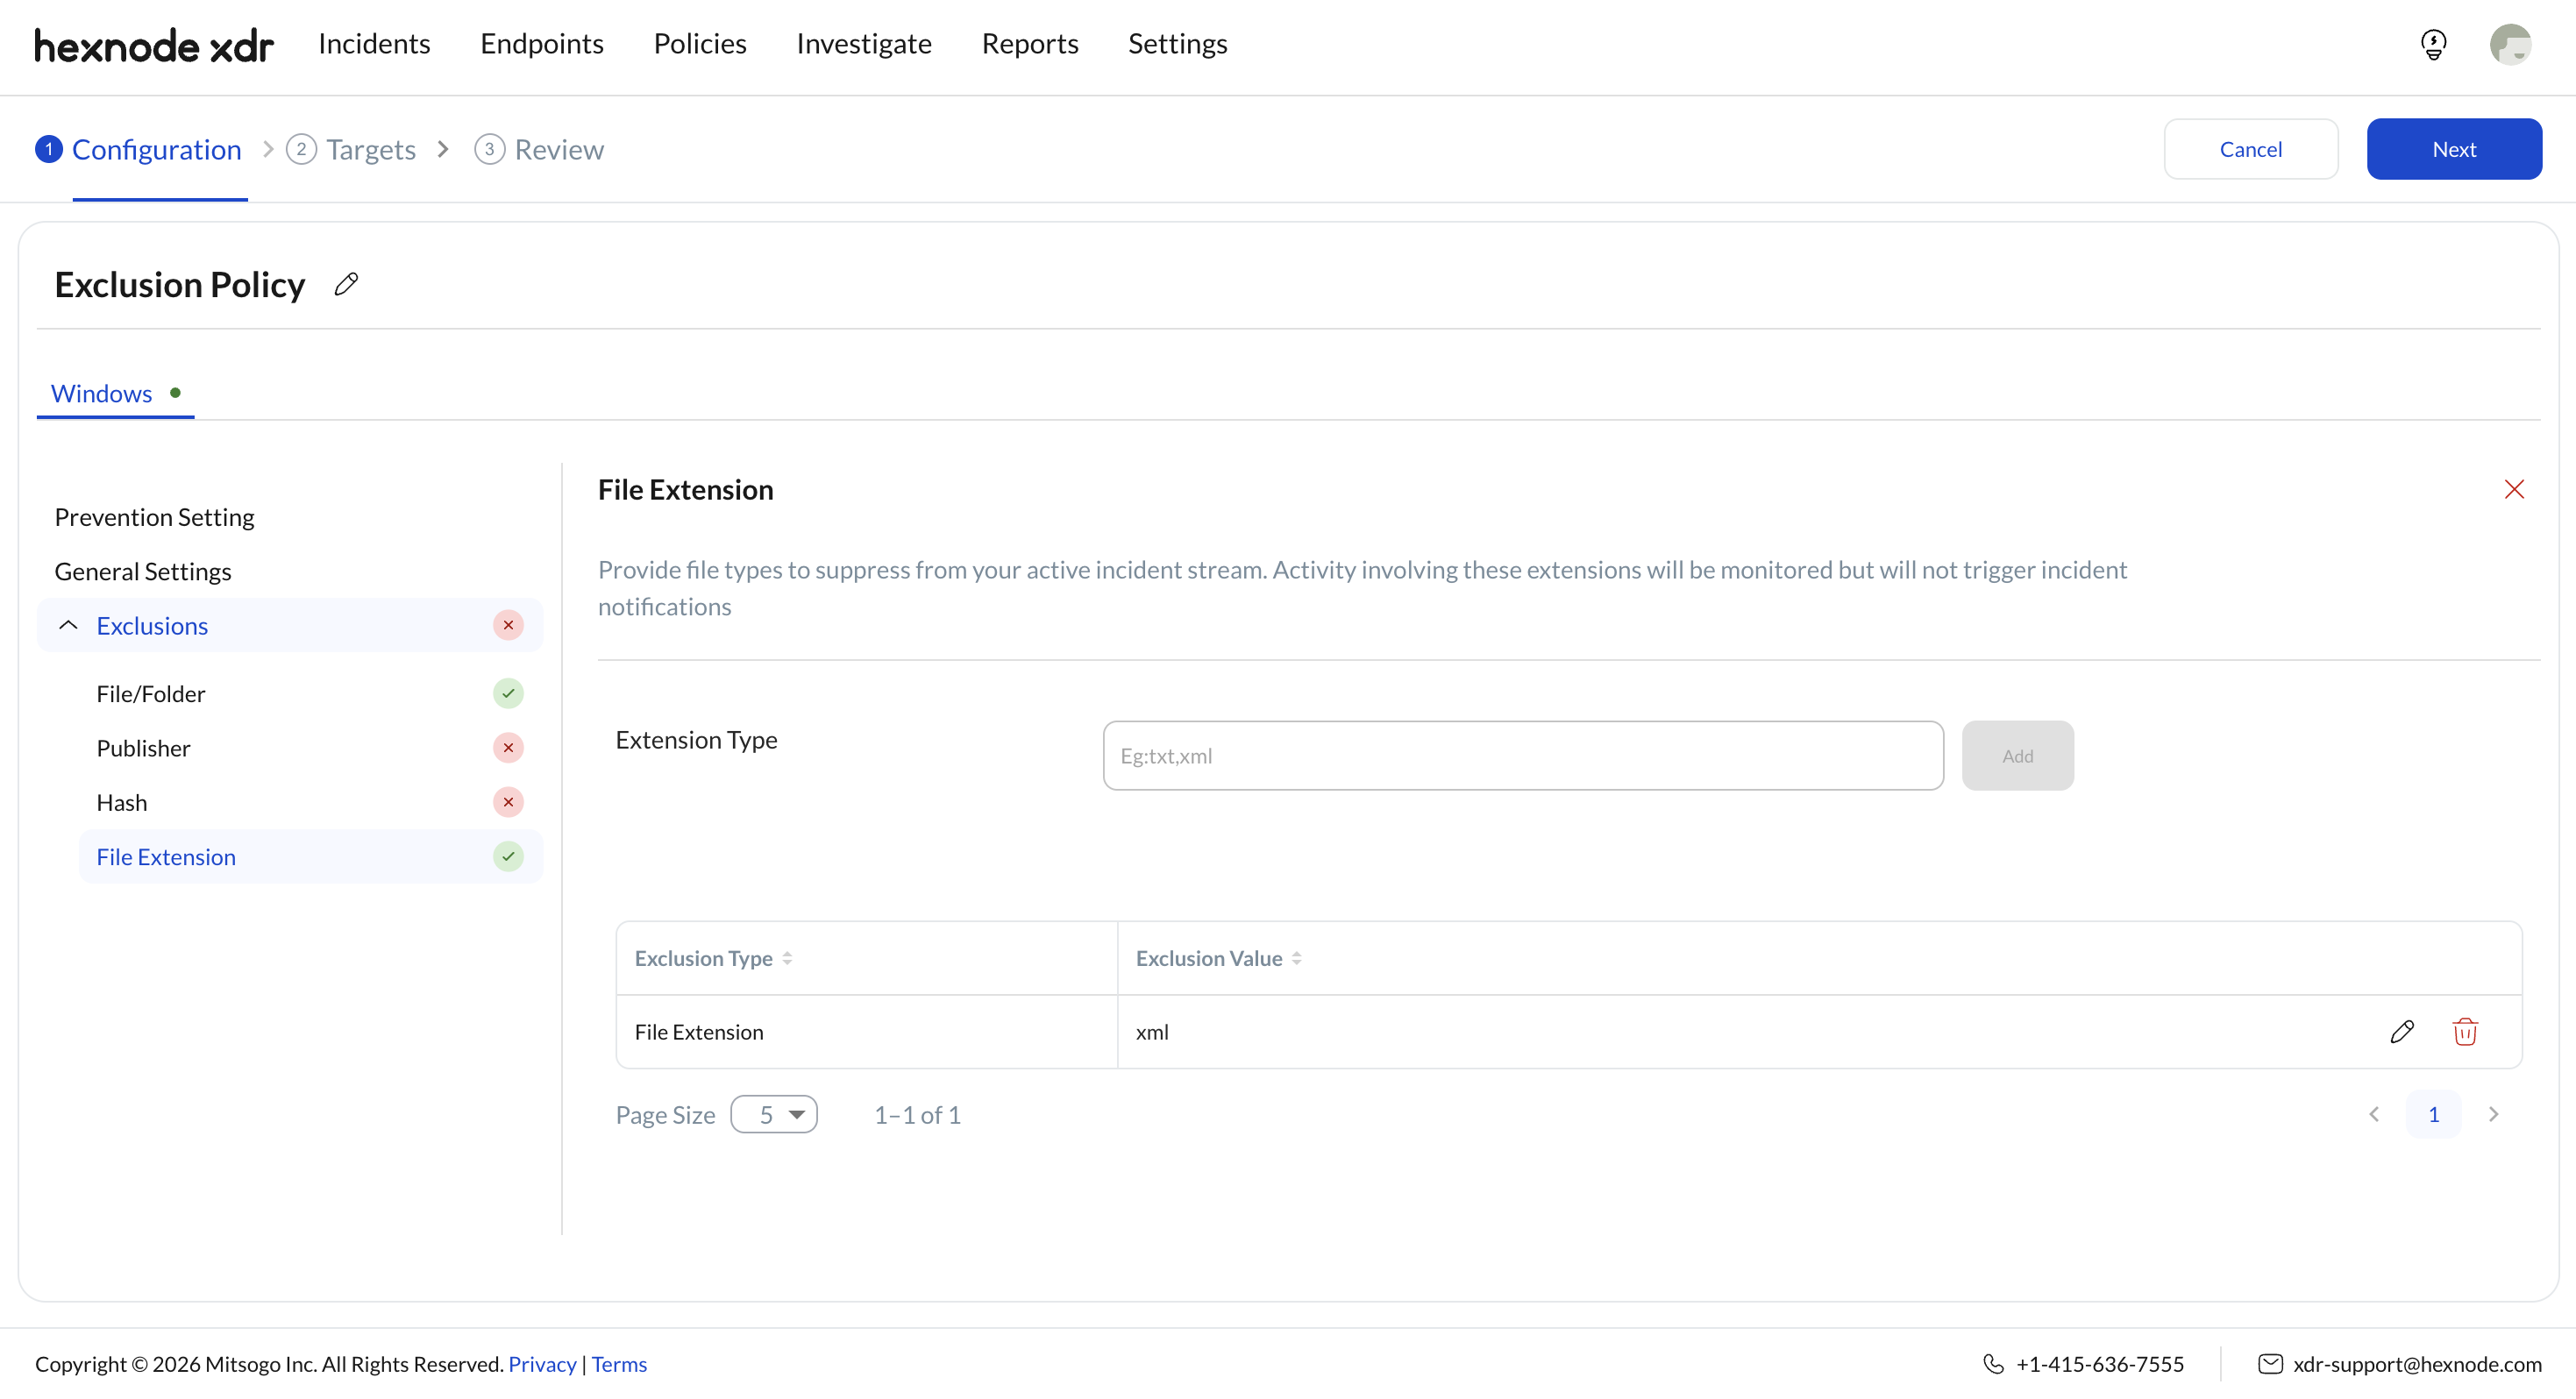Viewport: 2576px width, 1399px height.
Task: Go to next page arrow
Action: pyautogui.click(x=2493, y=1114)
